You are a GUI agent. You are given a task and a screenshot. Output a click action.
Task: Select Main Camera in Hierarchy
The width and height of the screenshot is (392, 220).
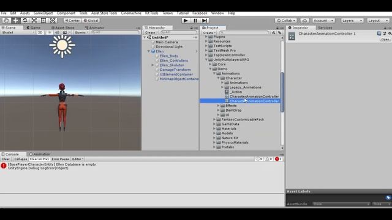click(167, 42)
